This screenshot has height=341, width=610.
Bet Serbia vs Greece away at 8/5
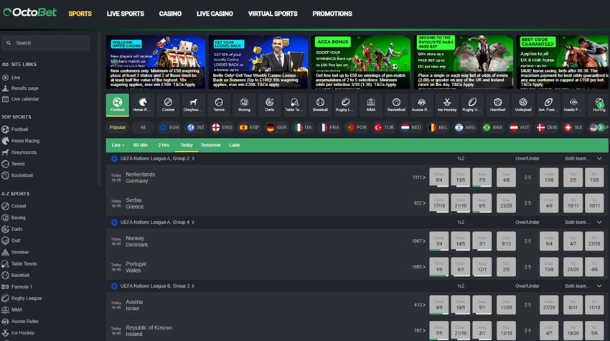[482, 203]
